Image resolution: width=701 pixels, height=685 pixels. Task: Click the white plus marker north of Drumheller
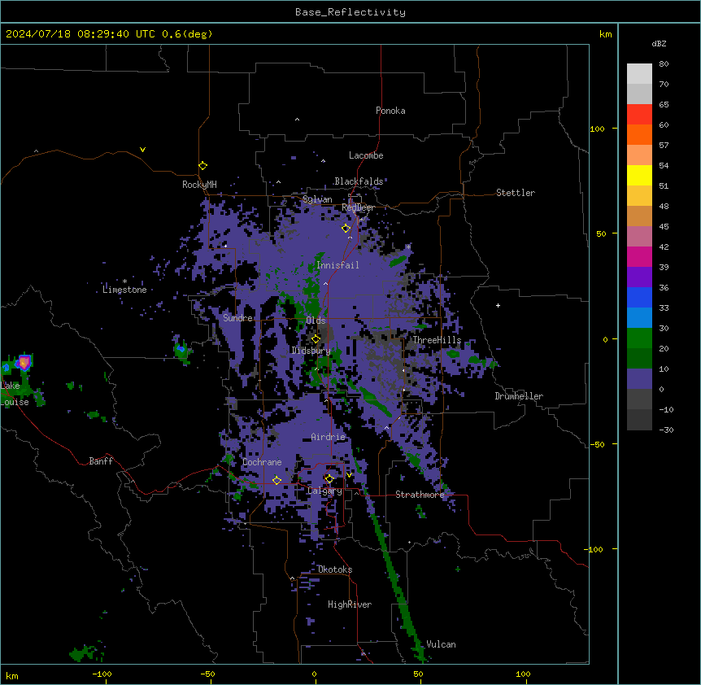point(498,305)
